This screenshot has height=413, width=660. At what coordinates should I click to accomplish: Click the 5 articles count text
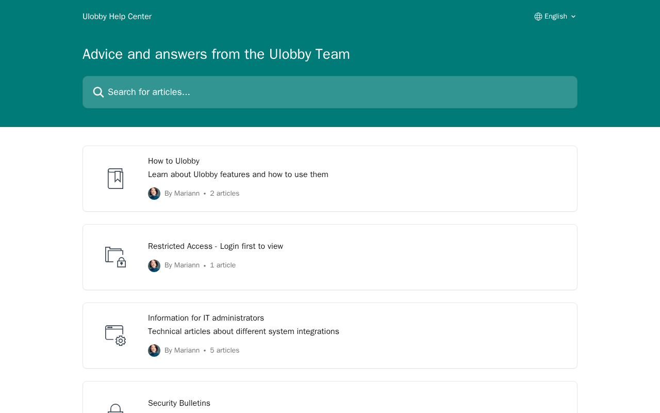point(225,351)
